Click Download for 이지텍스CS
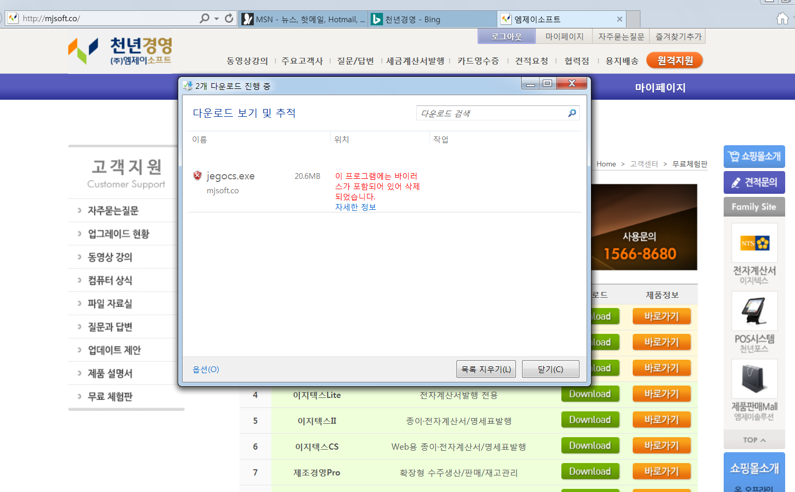Viewport: 795px width, 492px height. (590, 445)
